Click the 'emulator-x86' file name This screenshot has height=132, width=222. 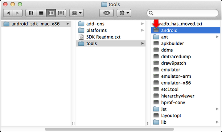176,83
